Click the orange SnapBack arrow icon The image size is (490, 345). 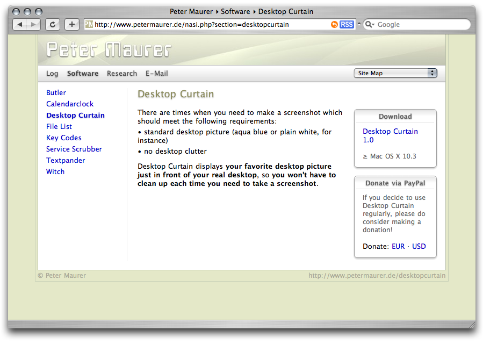pos(334,25)
